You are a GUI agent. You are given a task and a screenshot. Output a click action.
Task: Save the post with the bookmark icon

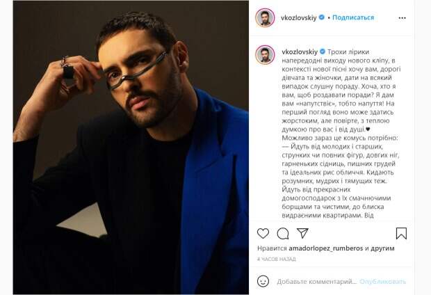[x=401, y=233]
